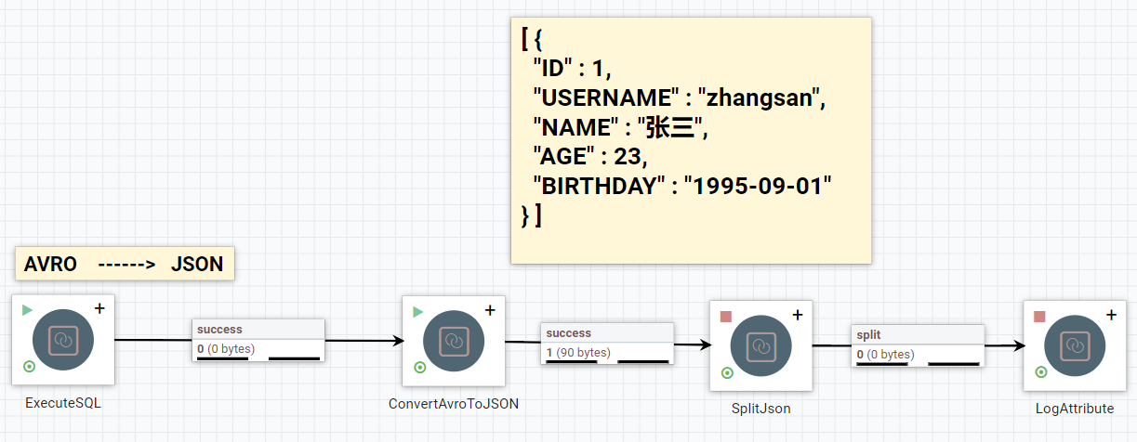The height and width of the screenshot is (442, 1137).
Task: Click the green circle status on LogAttribute
Action: coord(1041,372)
